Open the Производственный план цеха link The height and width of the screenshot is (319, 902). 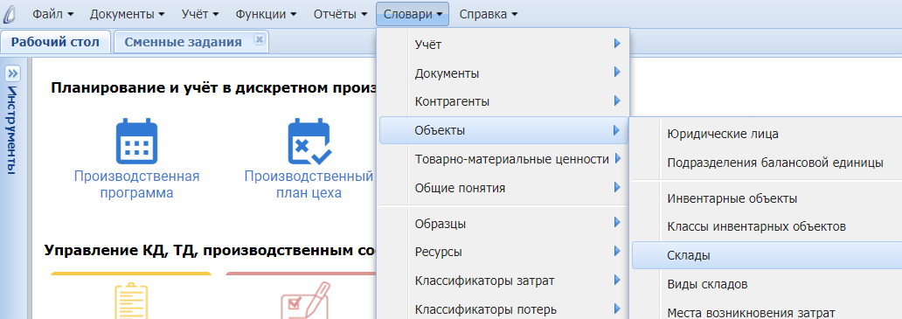pos(309,184)
